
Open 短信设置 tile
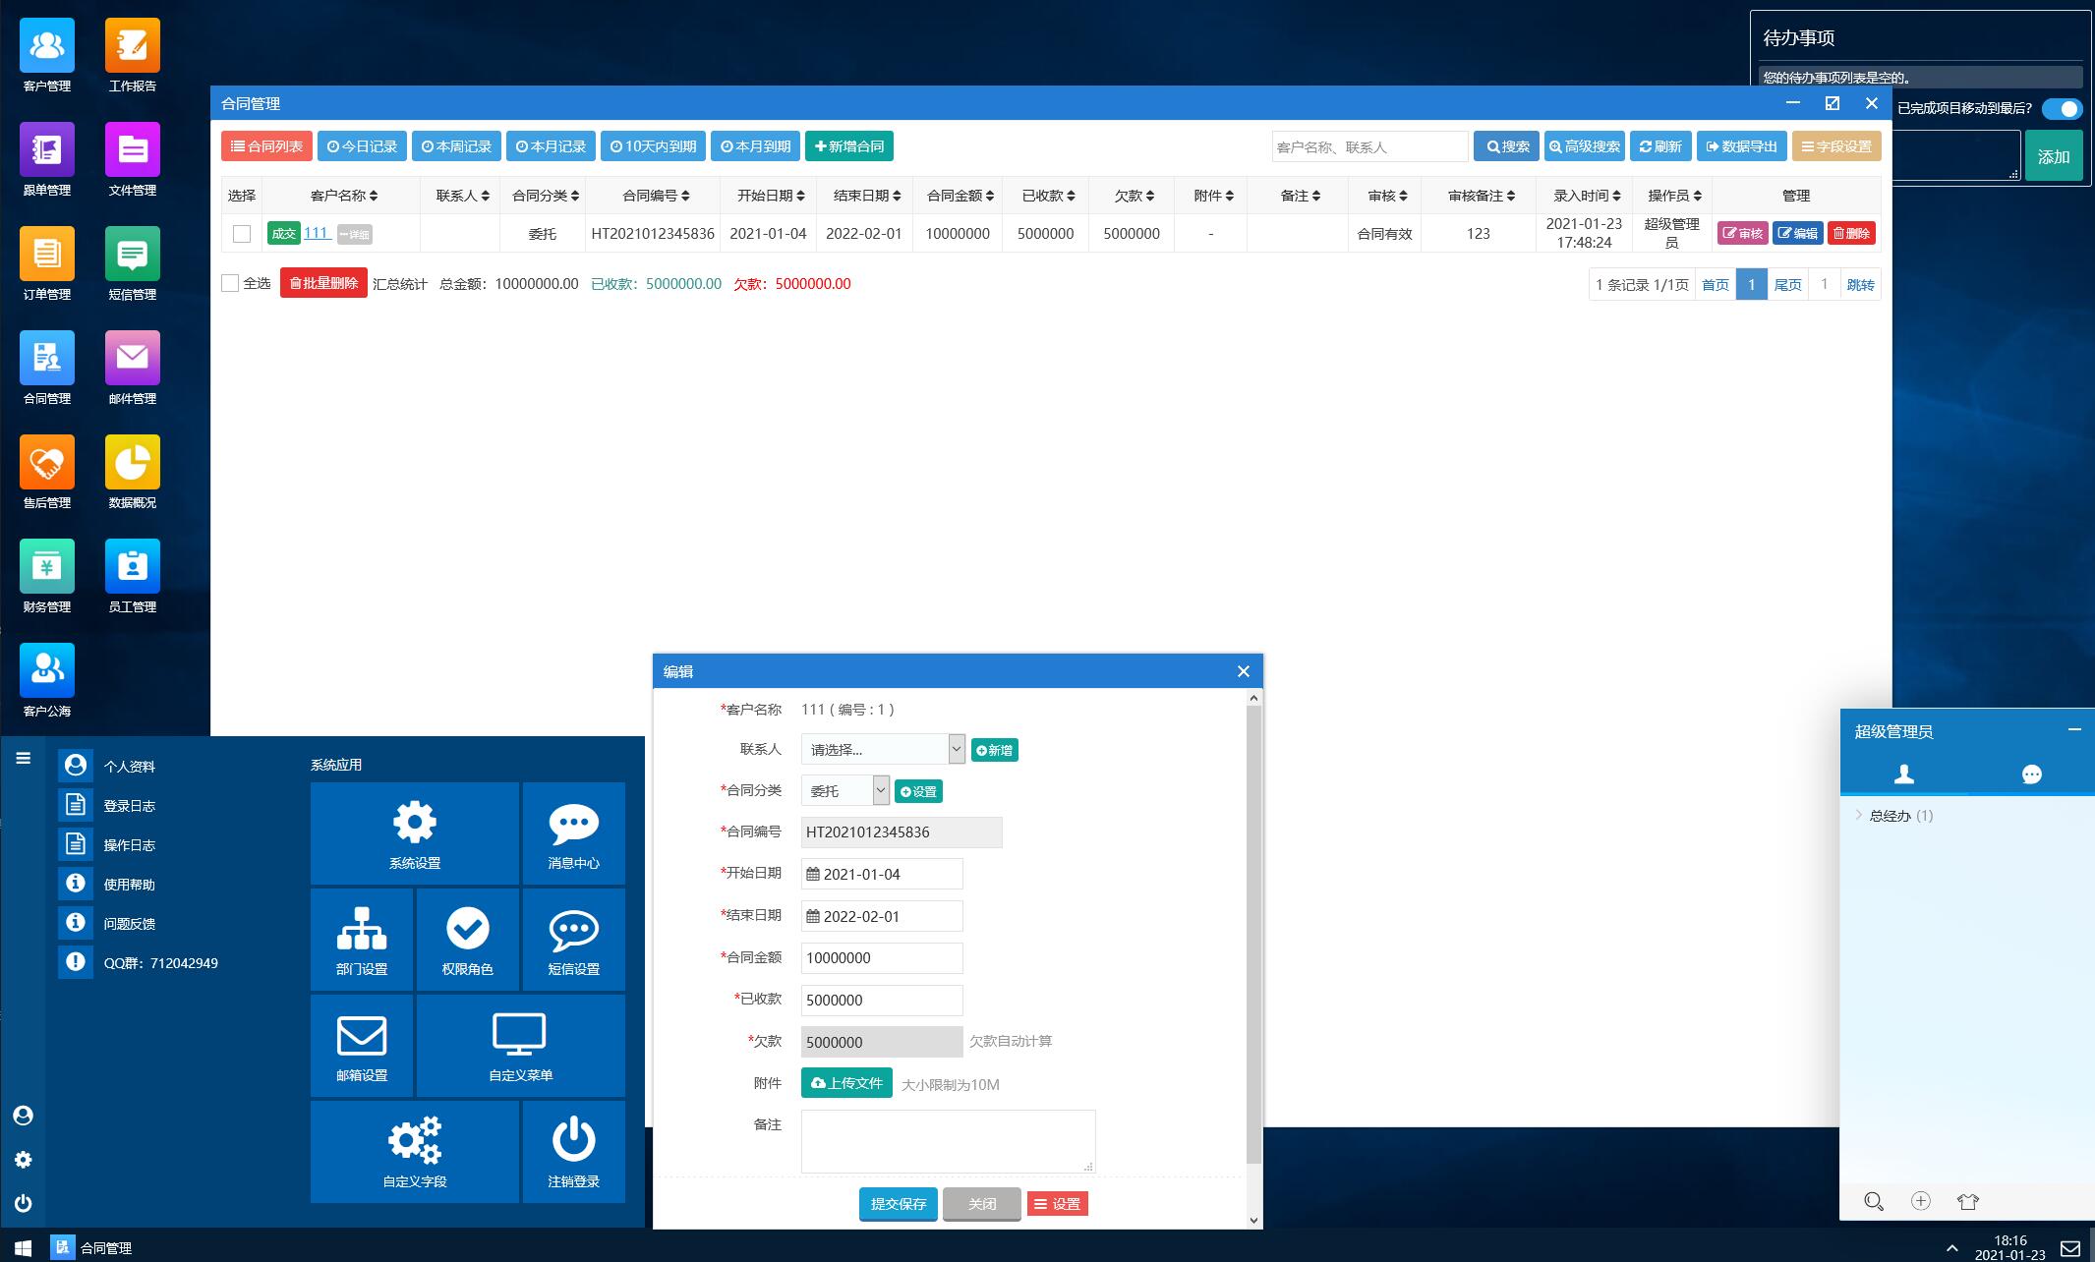coord(574,940)
